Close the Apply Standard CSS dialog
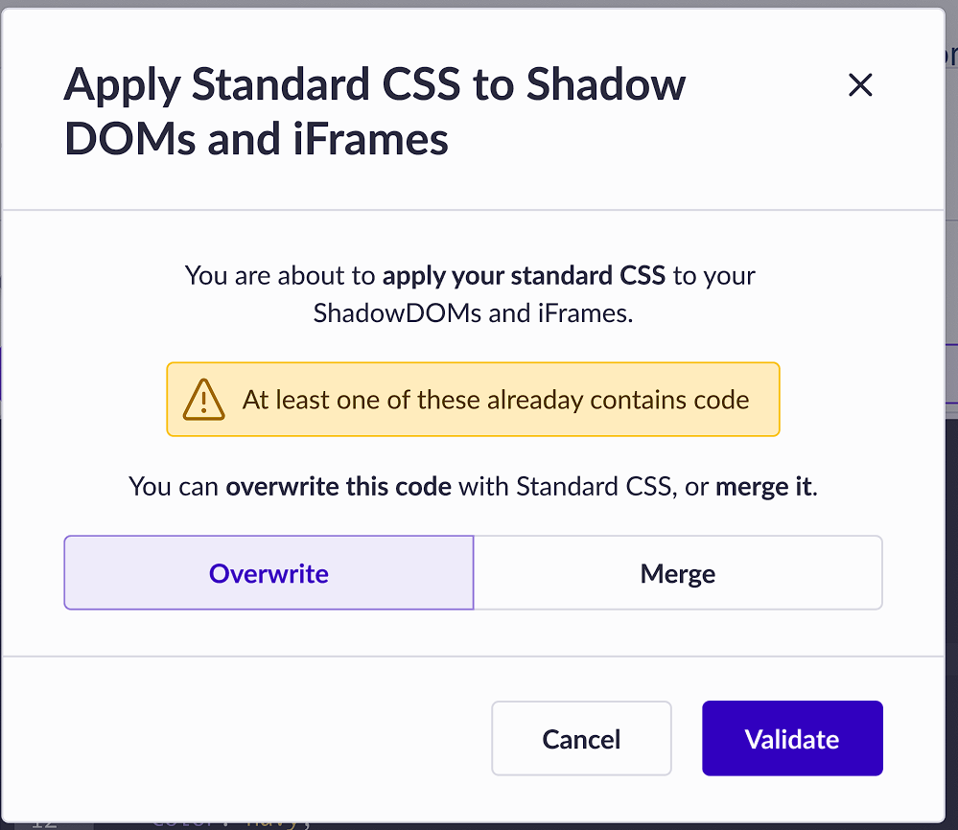 coord(860,85)
